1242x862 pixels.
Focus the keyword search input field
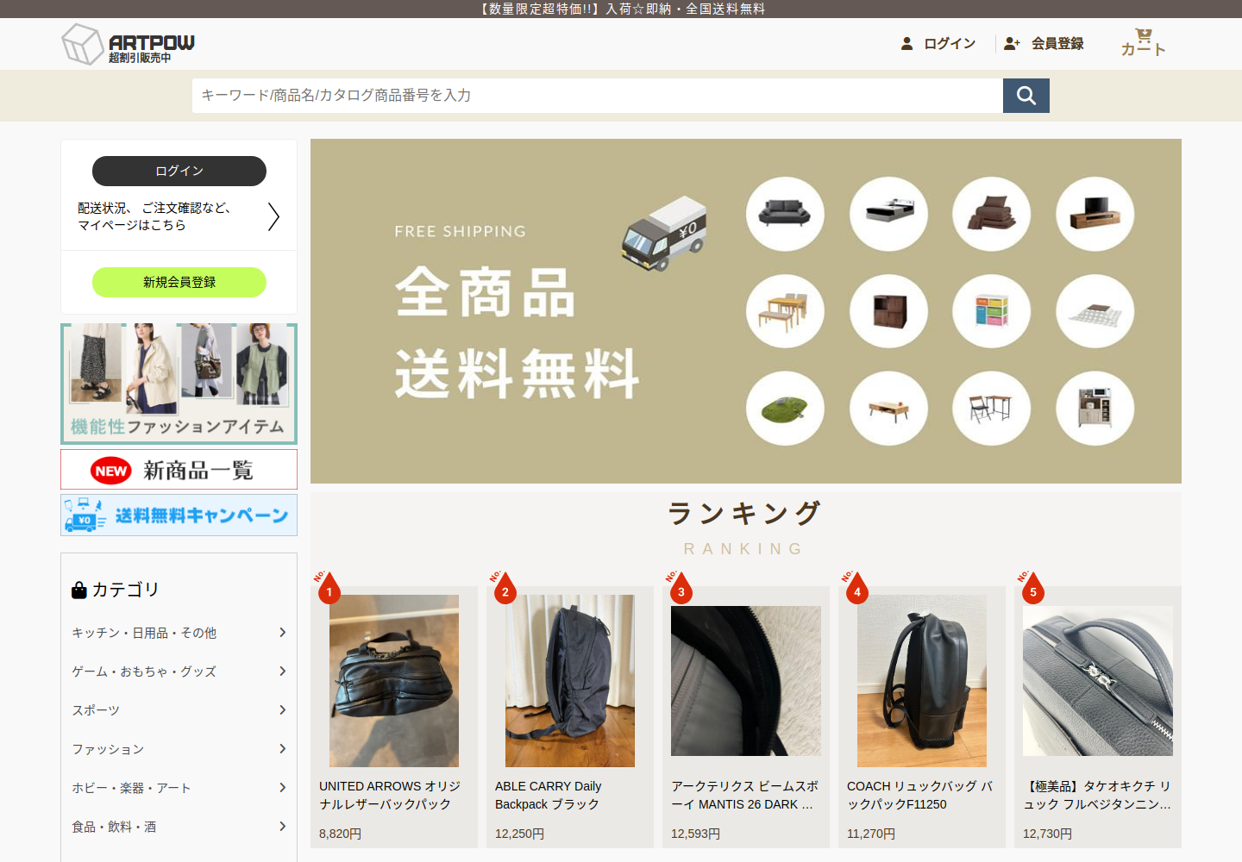598,96
